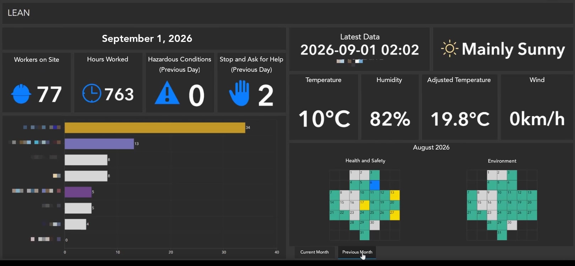This screenshot has width=575, height=266.
Task: Click day 31 in Health and Safety calendar
Action: point(364,235)
